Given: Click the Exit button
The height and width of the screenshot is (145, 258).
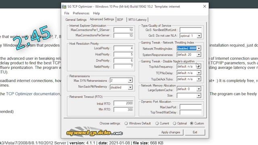Looking at the screenshot, I should pos(195,132).
